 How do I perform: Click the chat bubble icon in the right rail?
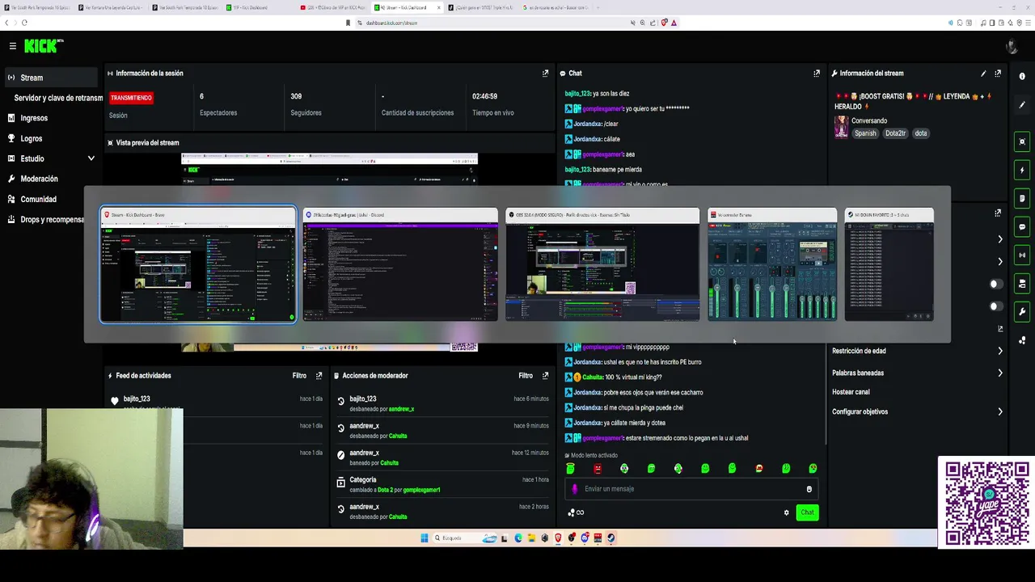pos(1022,227)
